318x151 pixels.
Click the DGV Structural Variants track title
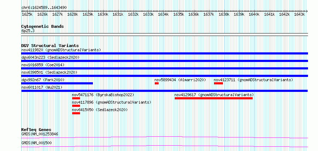[50, 46]
